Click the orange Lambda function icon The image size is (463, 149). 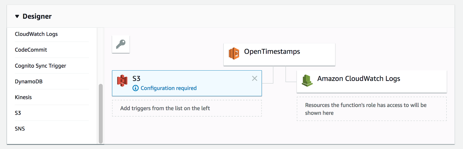(x=234, y=54)
